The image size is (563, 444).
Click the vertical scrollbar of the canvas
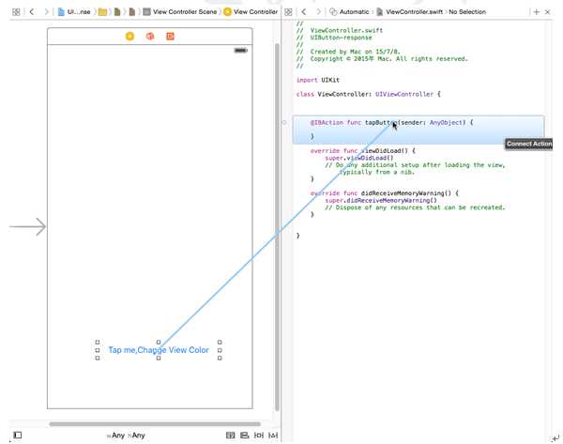277,226
